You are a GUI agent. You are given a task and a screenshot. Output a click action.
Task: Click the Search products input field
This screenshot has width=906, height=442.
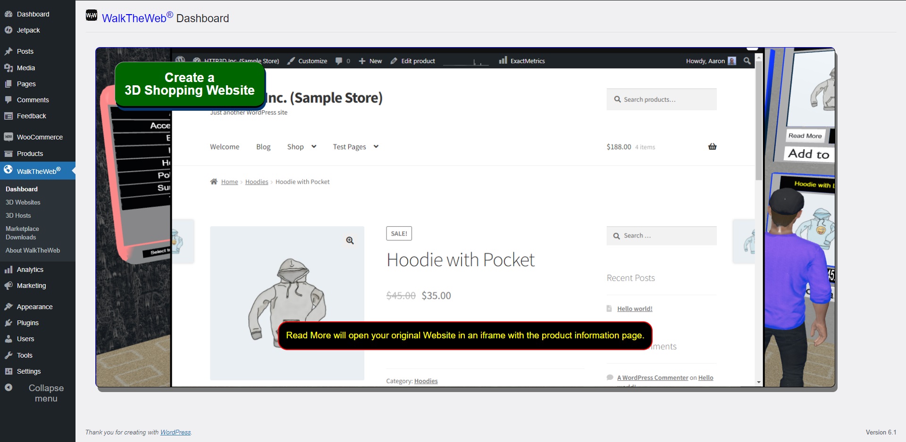click(x=662, y=99)
